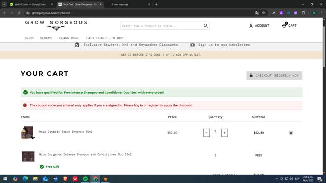Show hidden system tray icons
Viewport: 326px width, 183px height.
277,179
